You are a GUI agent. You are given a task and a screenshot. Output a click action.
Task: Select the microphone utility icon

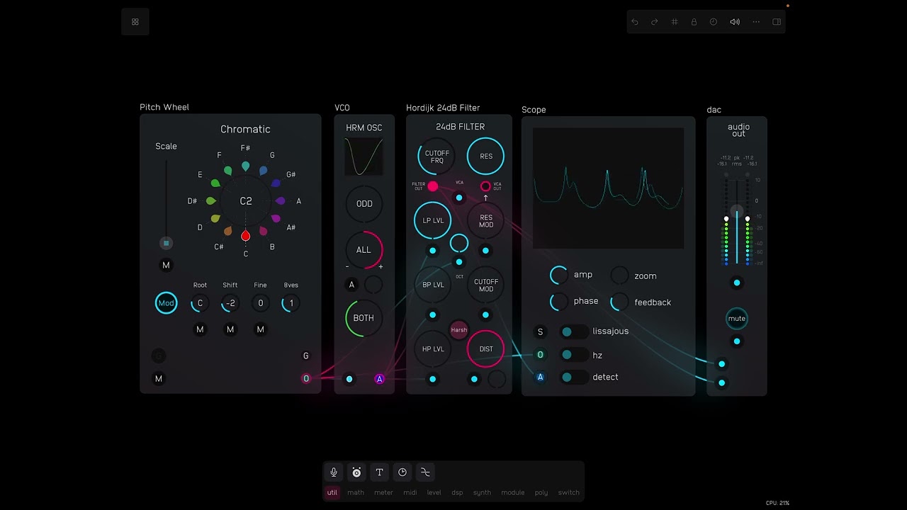click(x=334, y=472)
